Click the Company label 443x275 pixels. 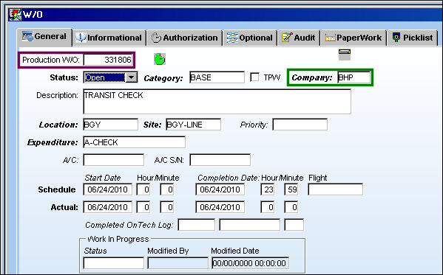(x=312, y=77)
